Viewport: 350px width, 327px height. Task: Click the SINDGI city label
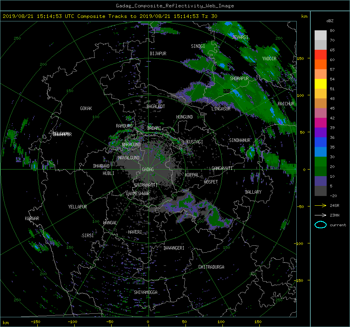tap(198, 46)
